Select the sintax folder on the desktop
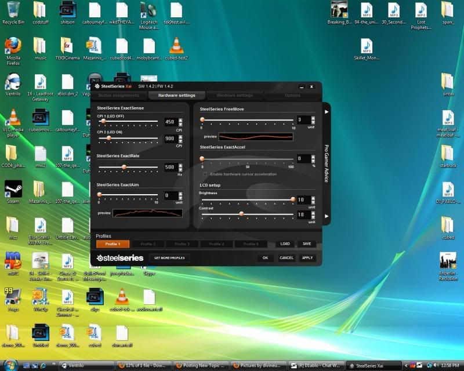 tap(448, 85)
